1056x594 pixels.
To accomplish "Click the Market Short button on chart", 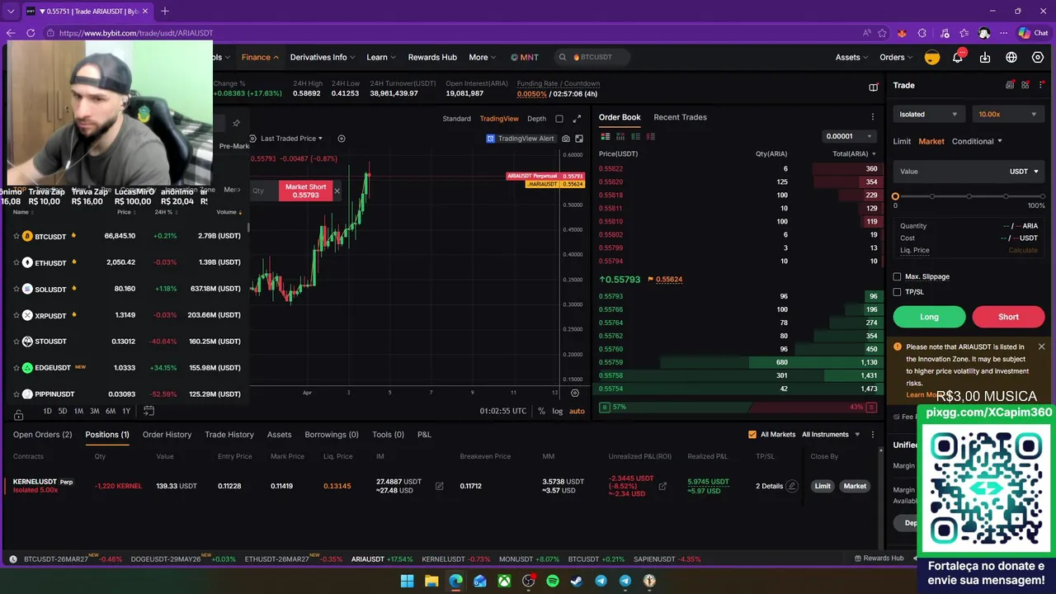I will (305, 191).
